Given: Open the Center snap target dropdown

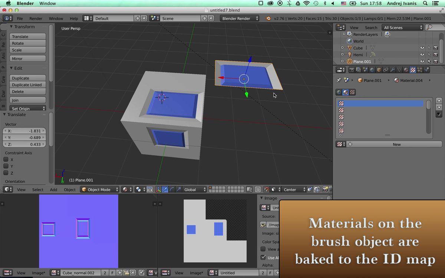Looking at the screenshot, I should click(x=294, y=189).
